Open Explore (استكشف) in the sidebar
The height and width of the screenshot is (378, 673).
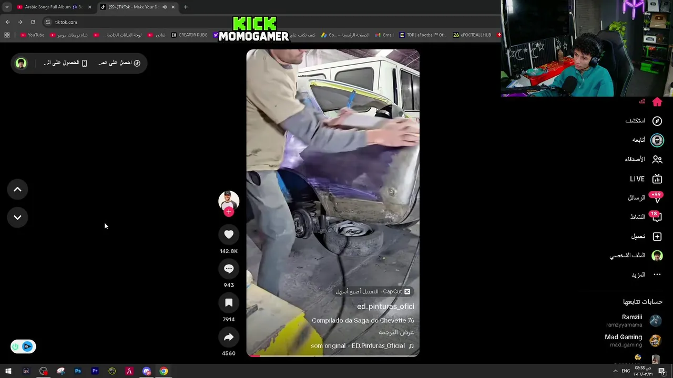pos(643,121)
